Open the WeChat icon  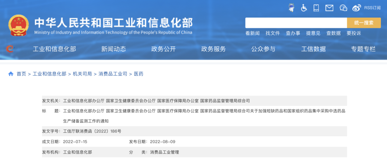pos(343,8)
